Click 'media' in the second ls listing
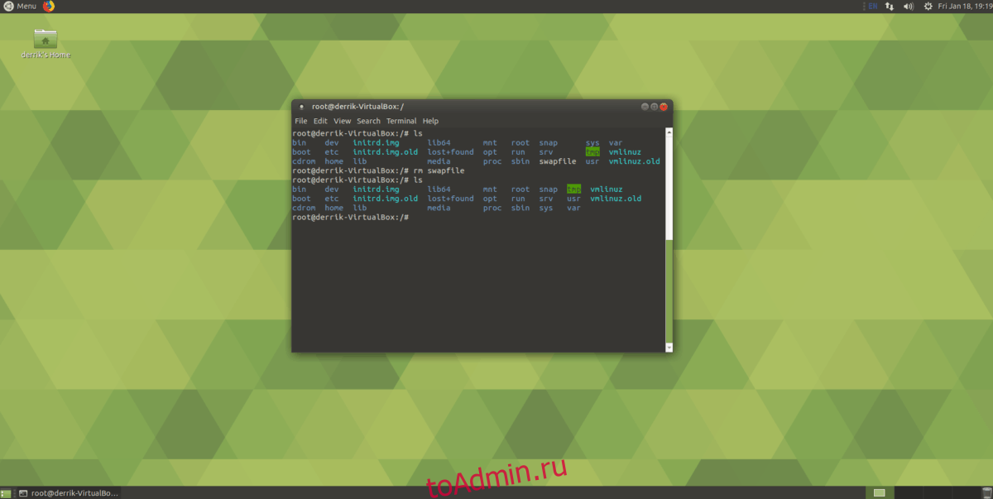993x499 pixels. (439, 208)
